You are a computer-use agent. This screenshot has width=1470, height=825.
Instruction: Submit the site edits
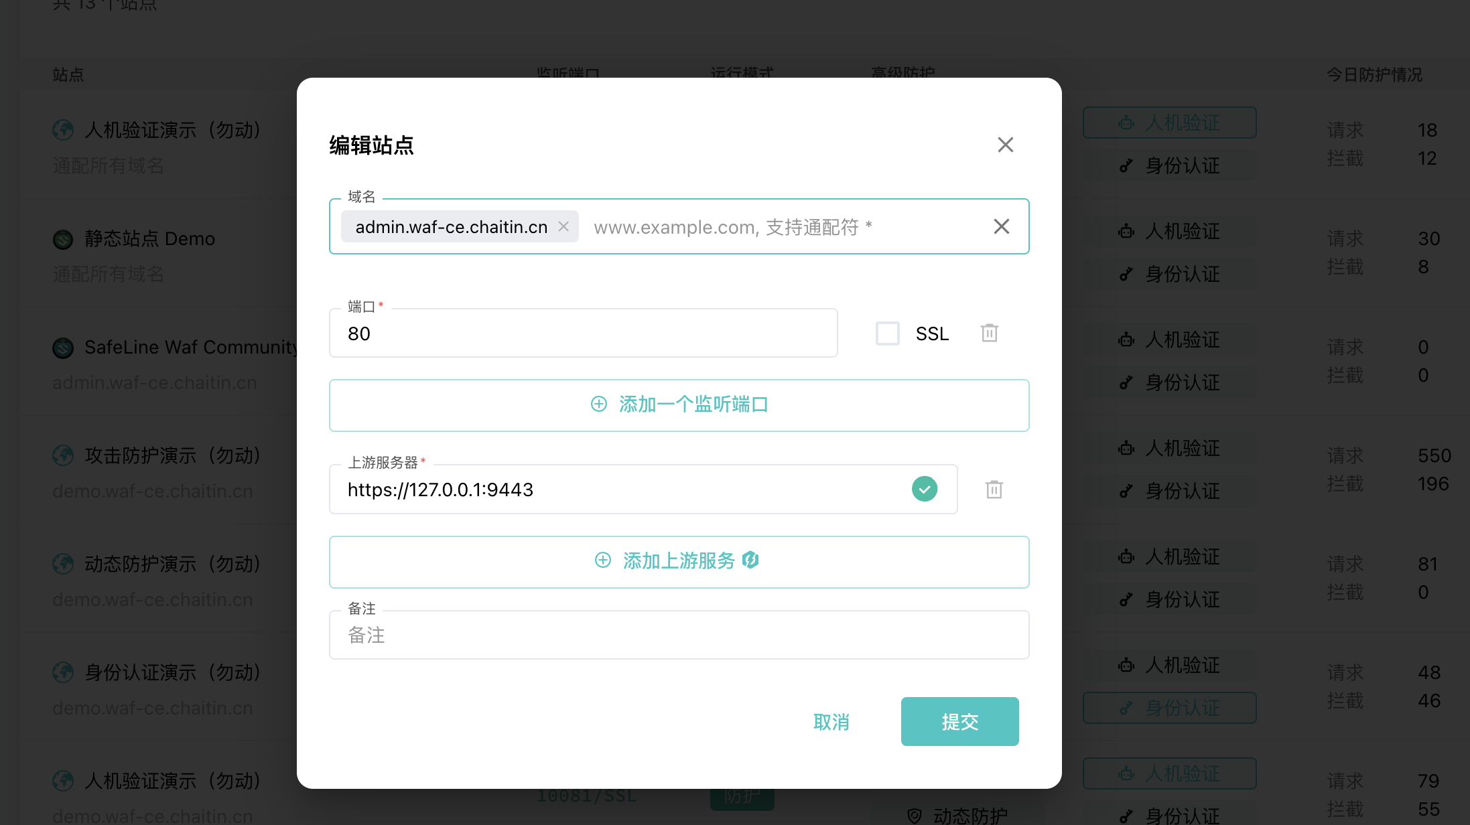(x=959, y=721)
